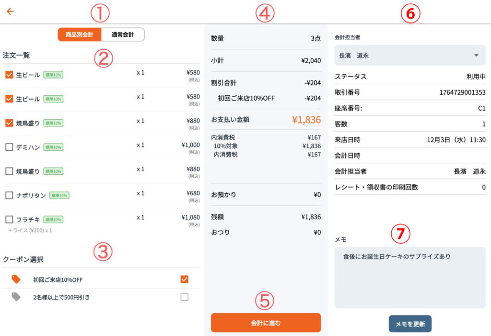
Task: Switch to 商品別会計 tab
Action: tap(80, 34)
